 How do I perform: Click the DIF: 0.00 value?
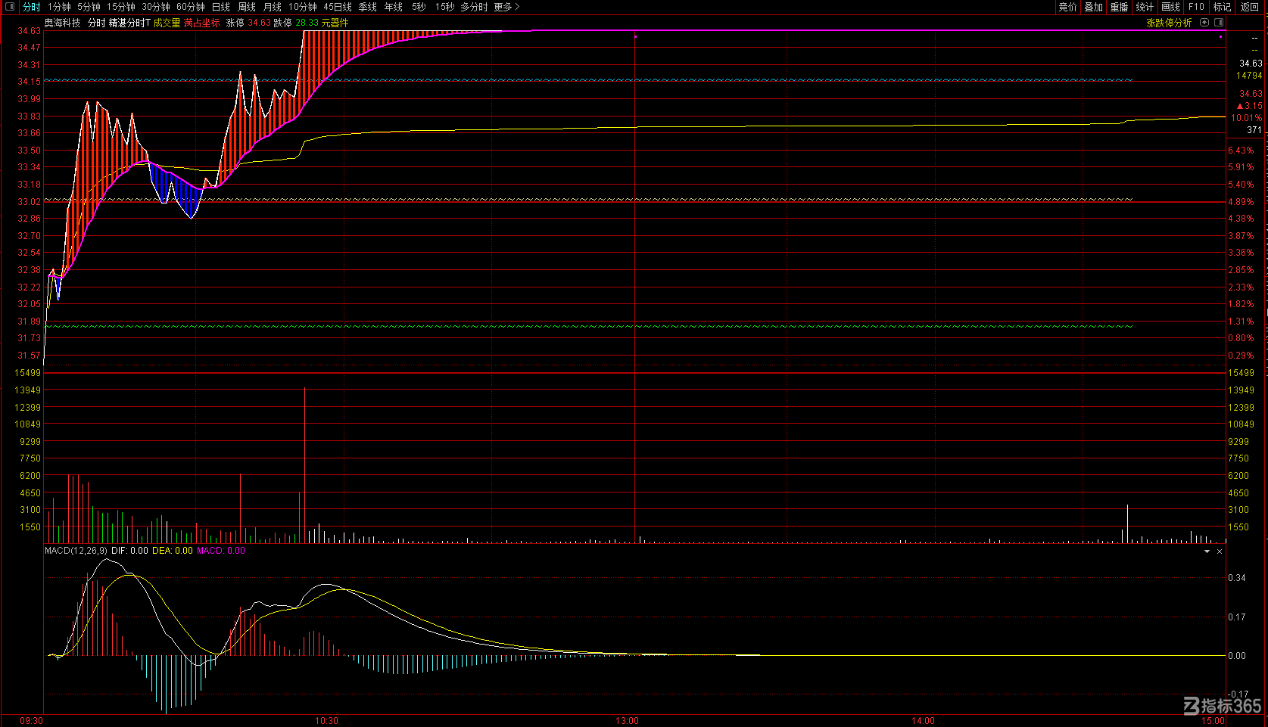(129, 551)
